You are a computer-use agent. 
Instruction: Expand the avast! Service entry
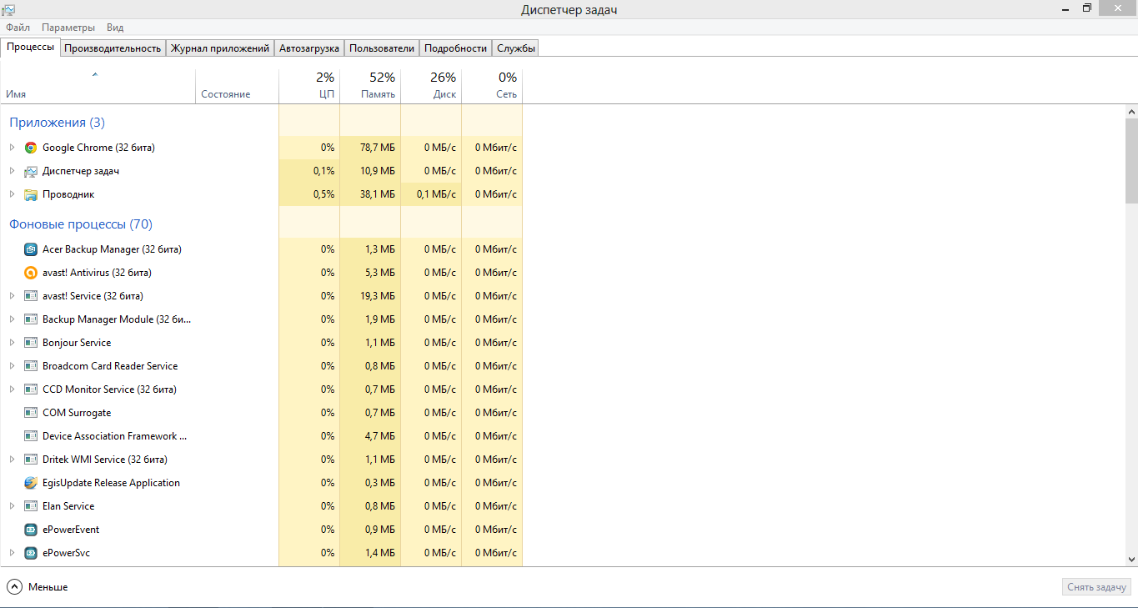tap(12, 296)
